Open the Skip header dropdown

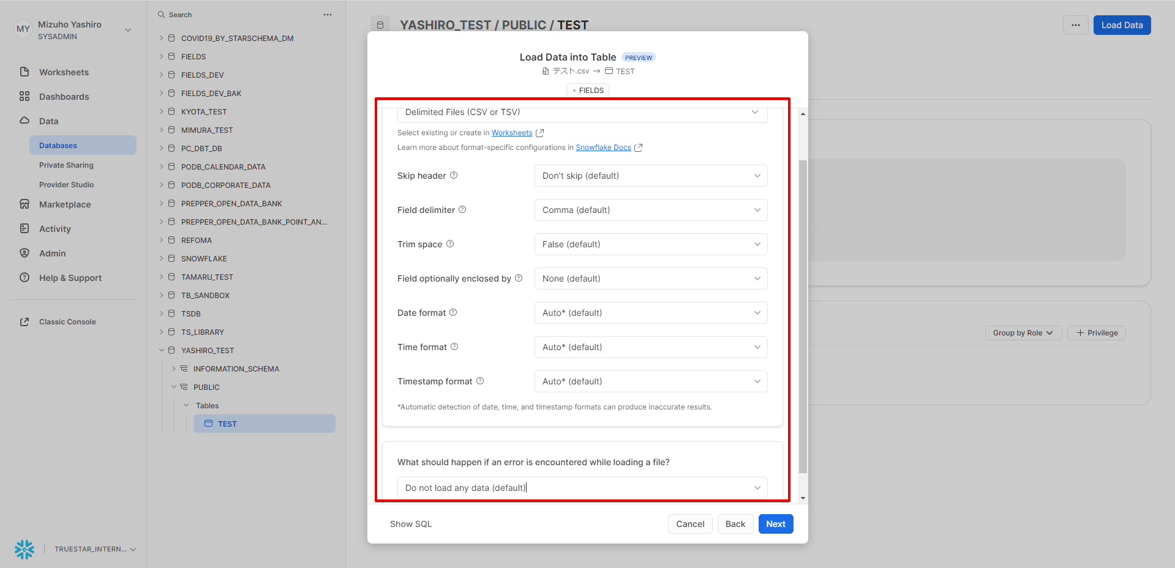(x=650, y=176)
